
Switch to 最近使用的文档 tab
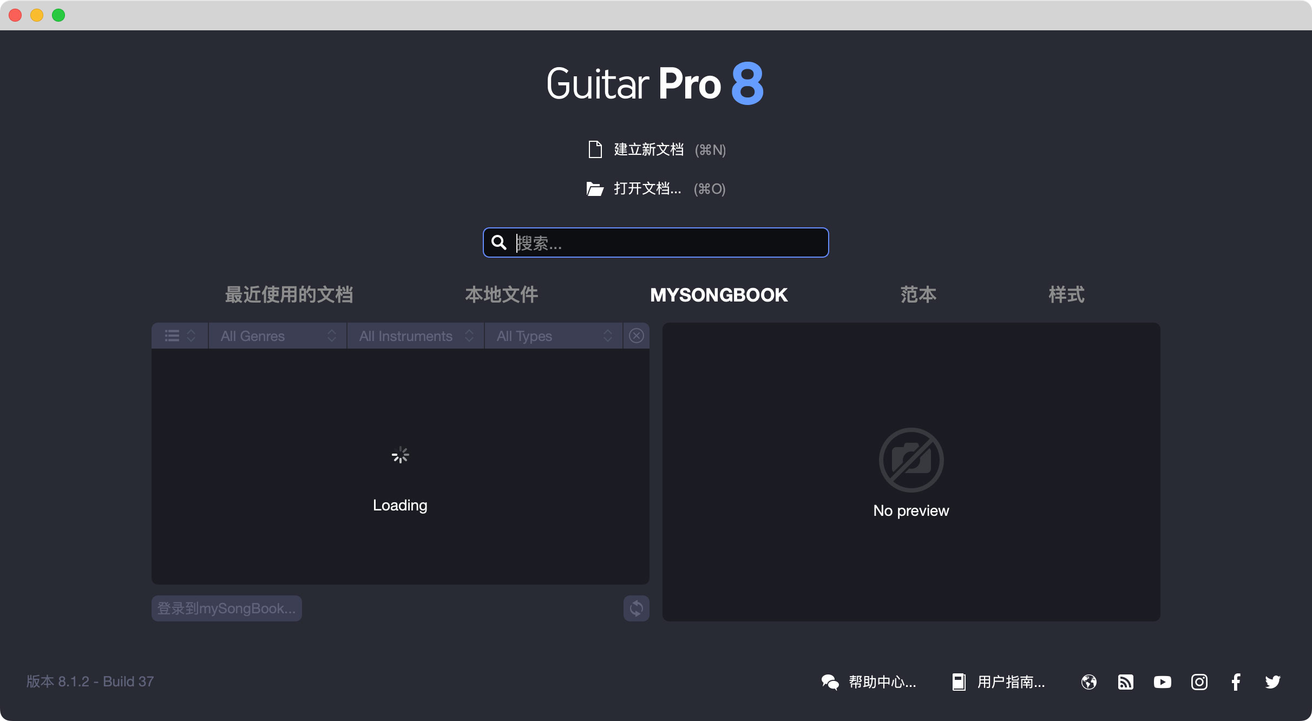(289, 294)
